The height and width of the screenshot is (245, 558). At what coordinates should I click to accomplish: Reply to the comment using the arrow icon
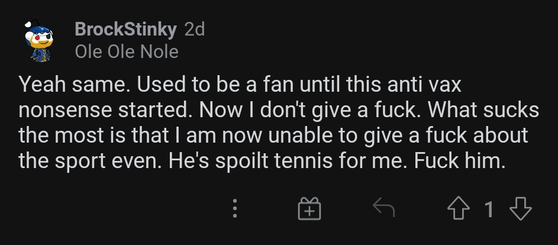click(x=383, y=208)
